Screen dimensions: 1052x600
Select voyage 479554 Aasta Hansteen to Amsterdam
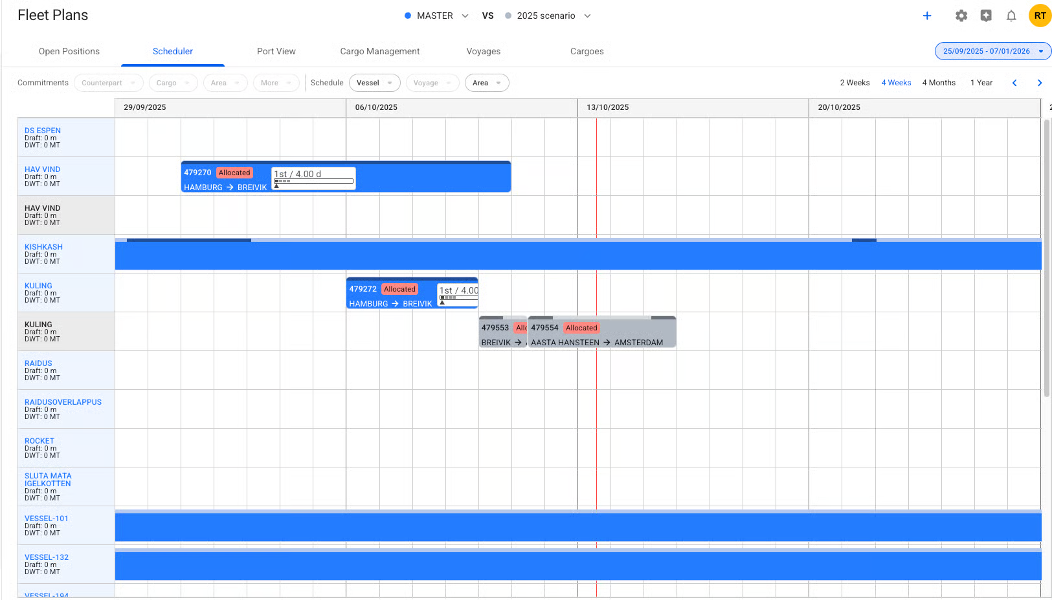pyautogui.click(x=602, y=335)
